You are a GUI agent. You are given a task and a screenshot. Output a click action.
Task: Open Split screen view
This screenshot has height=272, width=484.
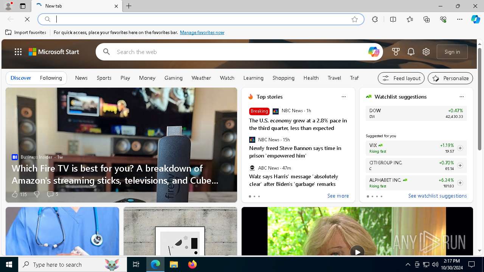click(393, 19)
